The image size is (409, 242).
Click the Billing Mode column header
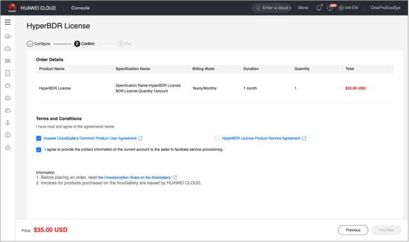tap(203, 69)
